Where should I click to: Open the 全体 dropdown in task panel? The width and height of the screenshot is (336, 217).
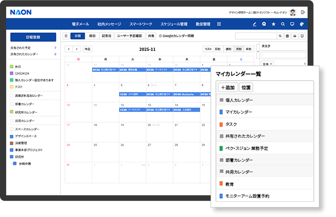267,64
